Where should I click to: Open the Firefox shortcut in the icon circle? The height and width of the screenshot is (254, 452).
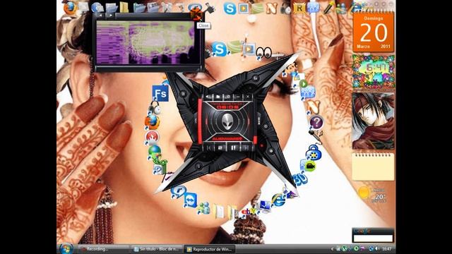153,122
